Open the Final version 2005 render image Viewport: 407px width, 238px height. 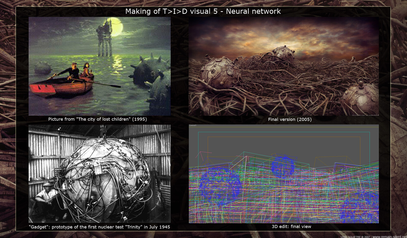(284, 67)
